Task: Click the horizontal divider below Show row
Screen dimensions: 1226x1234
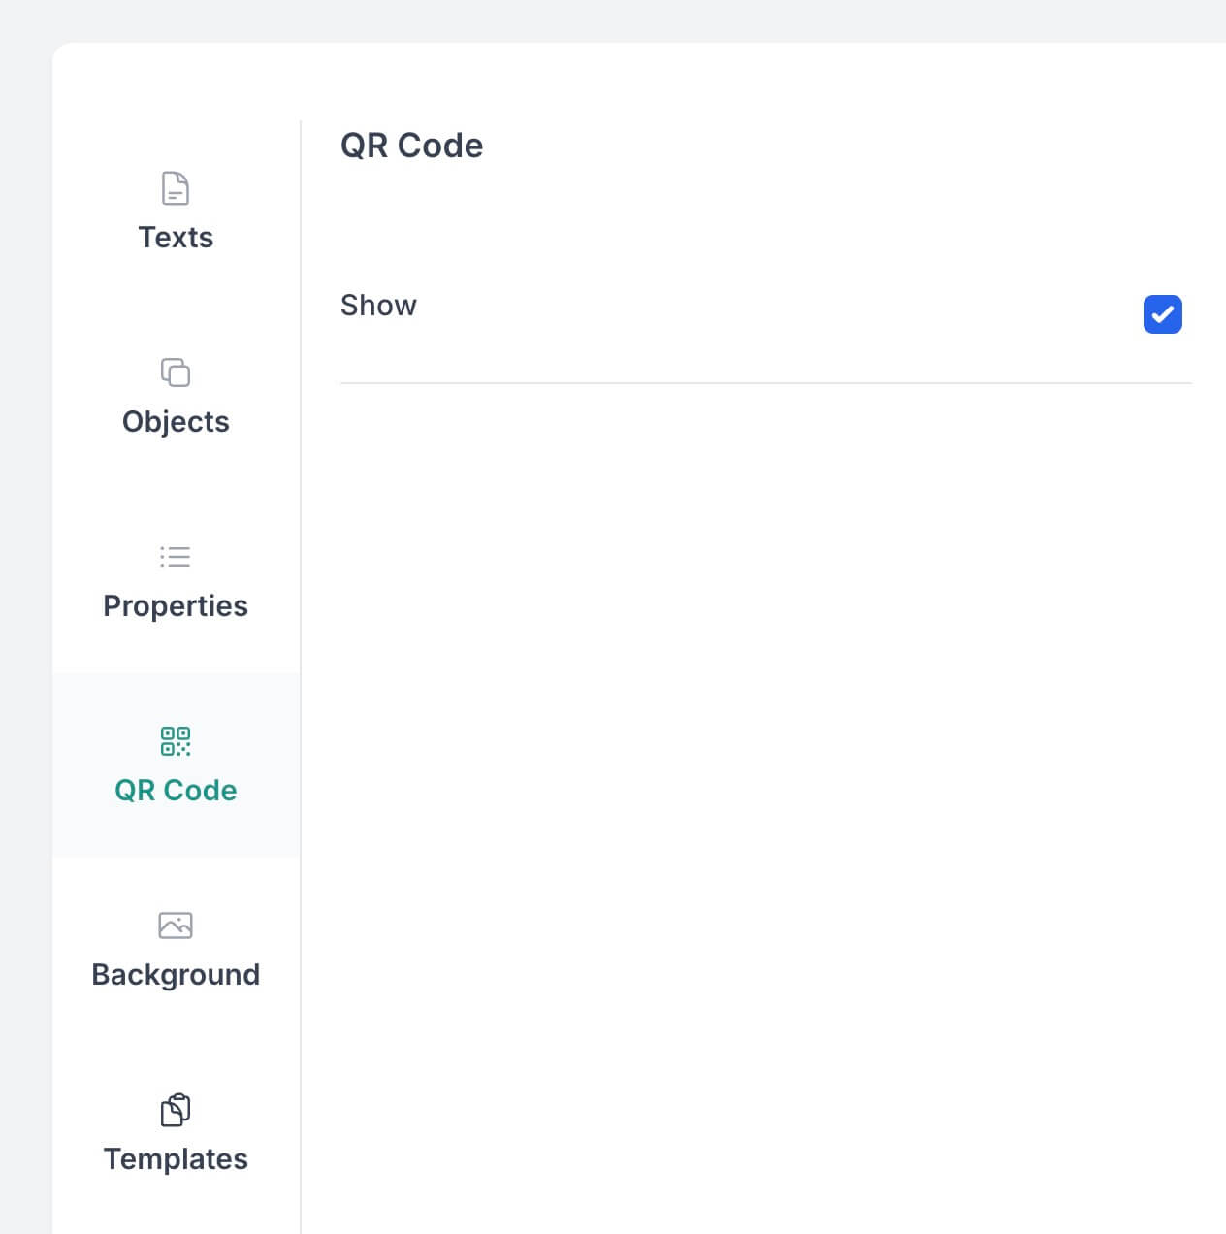Action: 766,383
